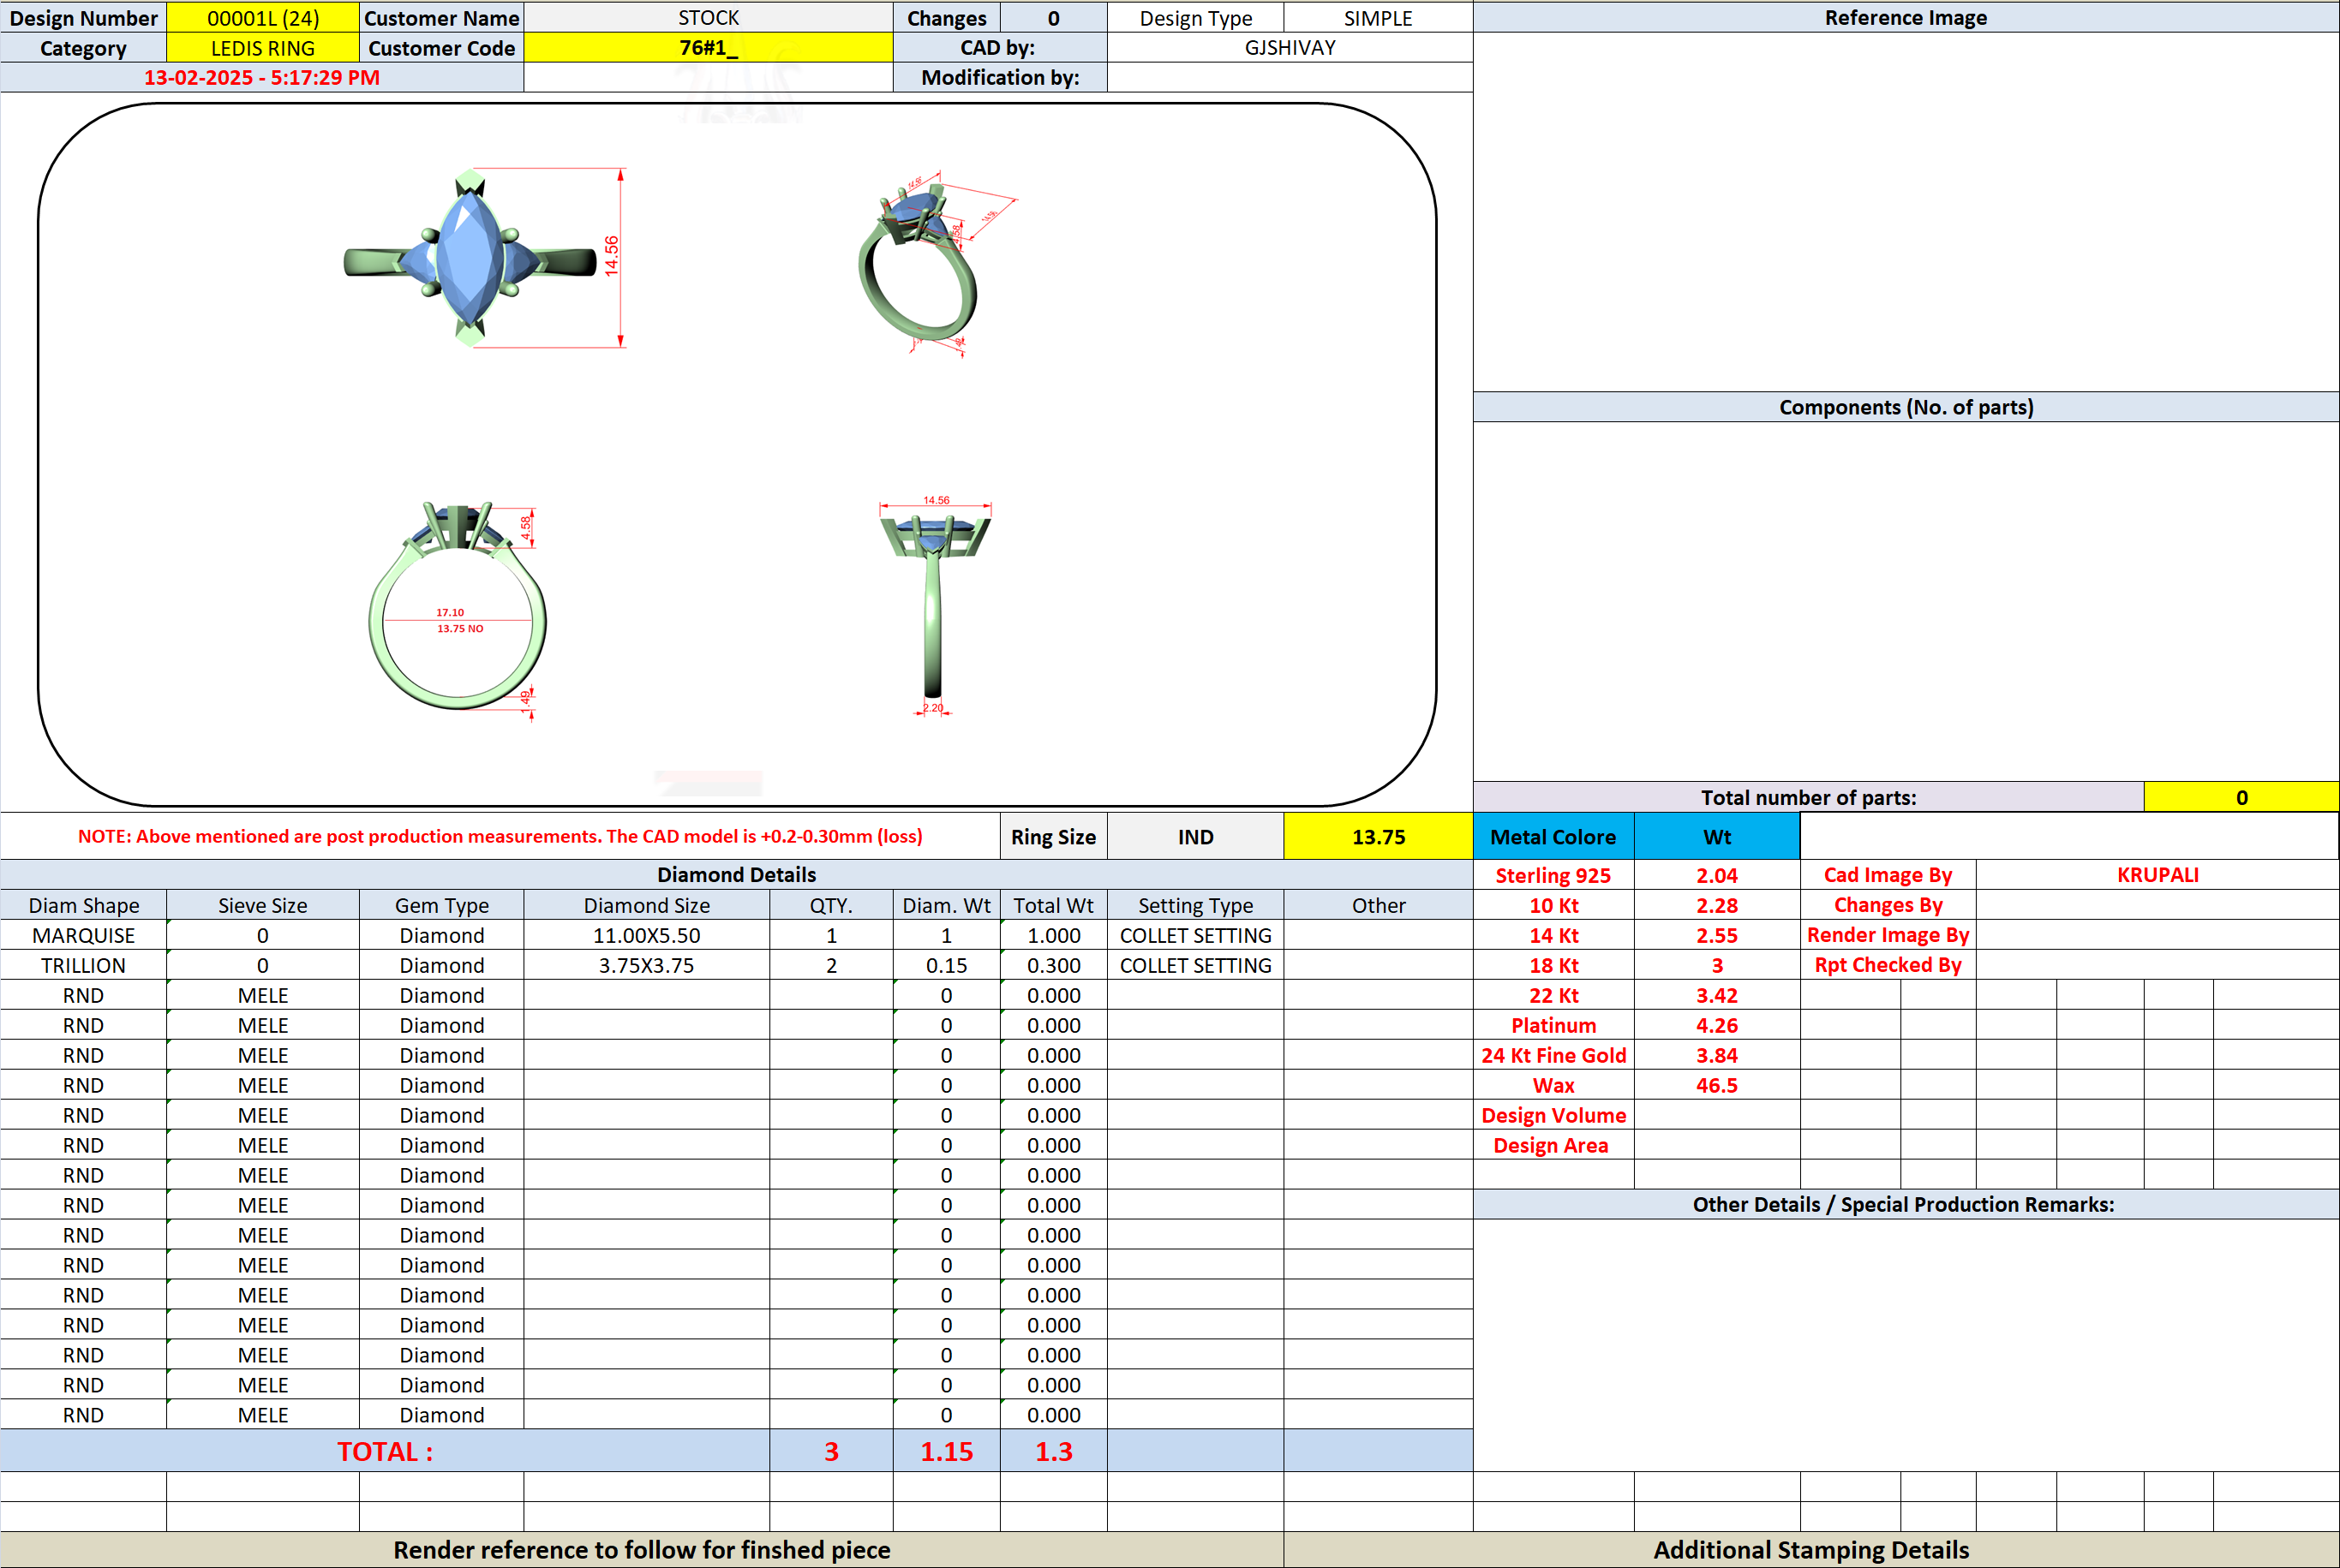
Task: Click the front view ring with 17.10 dimension
Action: 458,607
